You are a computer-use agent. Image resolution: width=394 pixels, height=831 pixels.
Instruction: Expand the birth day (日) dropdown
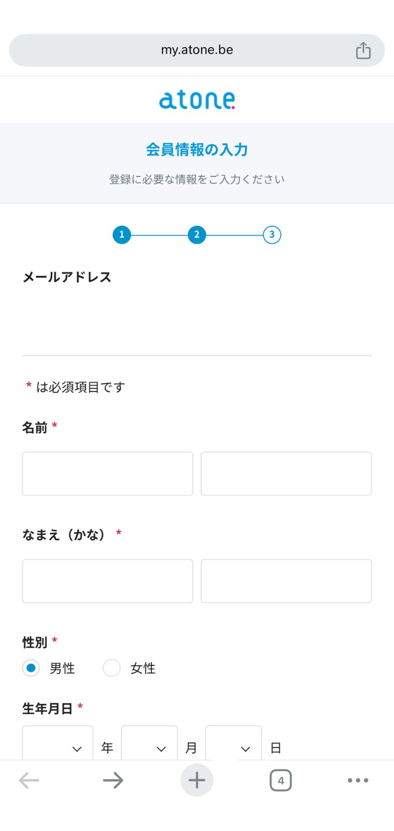(234, 743)
